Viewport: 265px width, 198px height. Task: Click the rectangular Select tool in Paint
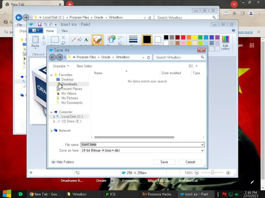(55, 39)
